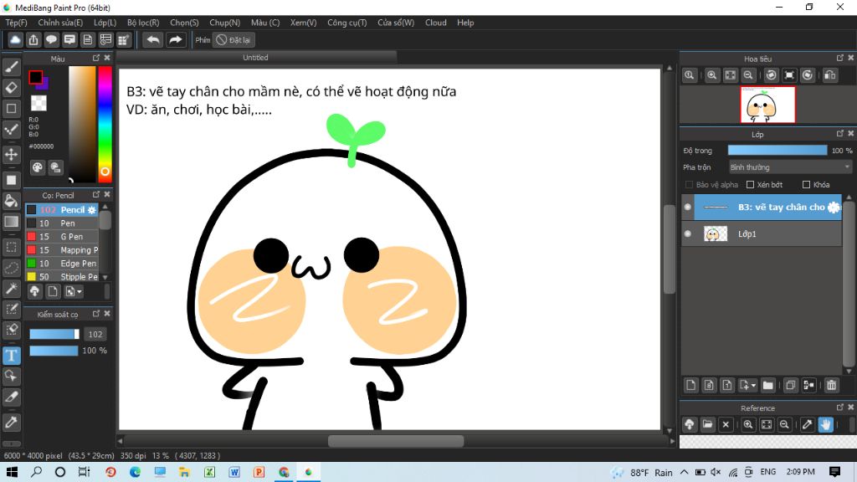
Task: Hide the B3: vẽ tay chân cho layer
Action: pyautogui.click(x=688, y=208)
